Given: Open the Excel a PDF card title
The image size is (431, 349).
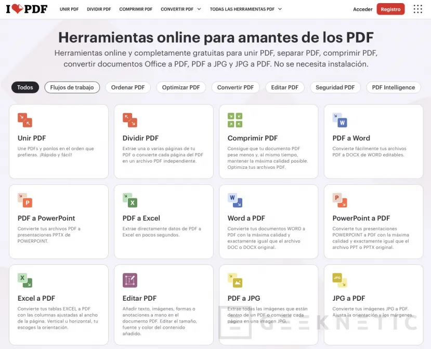Looking at the screenshot, I should 36,299.
